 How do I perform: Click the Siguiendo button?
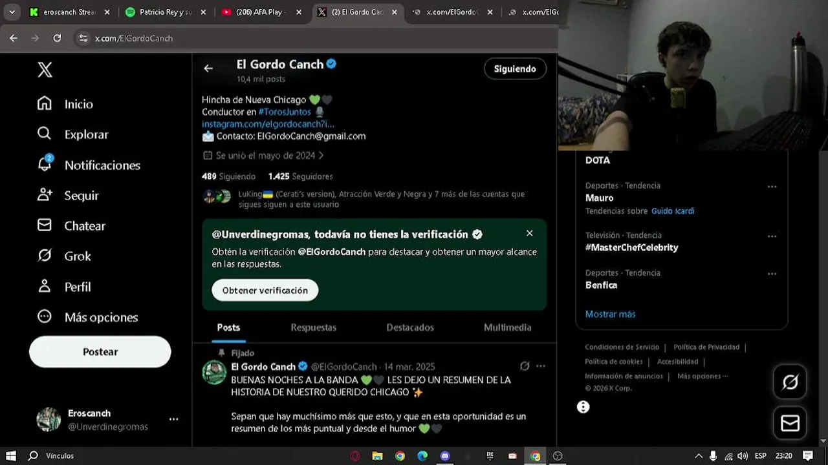[515, 68]
